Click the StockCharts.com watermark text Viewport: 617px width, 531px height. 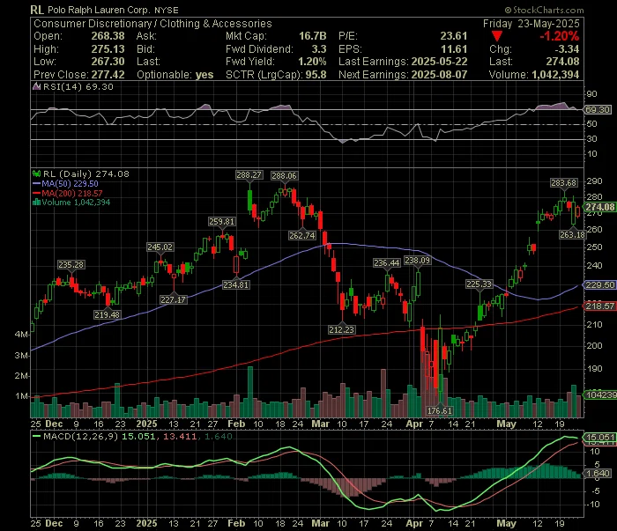(x=545, y=11)
